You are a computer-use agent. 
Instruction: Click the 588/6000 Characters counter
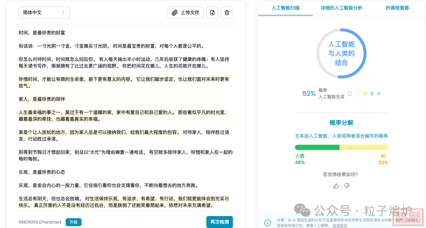[x=40, y=222]
